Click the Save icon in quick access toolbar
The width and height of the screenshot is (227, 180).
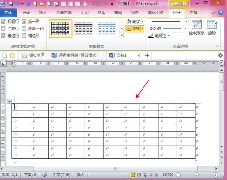click(10, 4)
